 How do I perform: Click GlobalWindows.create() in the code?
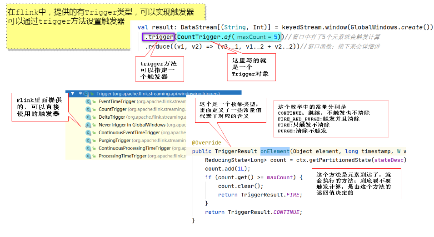tap(390, 27)
